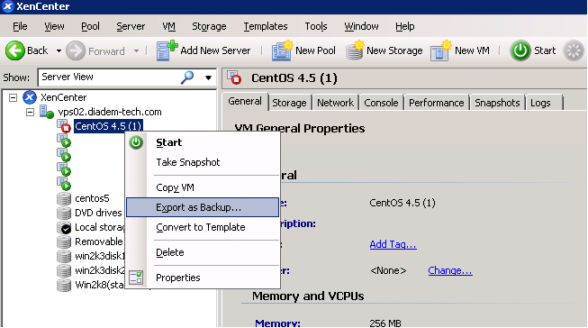Click the win2k3disk1 storage icon

pyautogui.click(x=64, y=256)
